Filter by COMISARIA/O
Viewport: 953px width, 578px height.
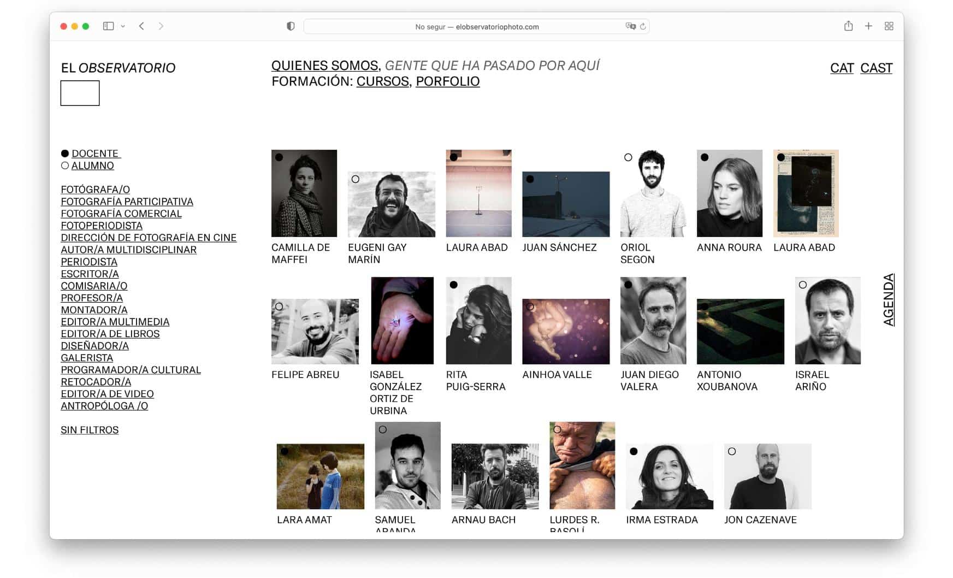click(x=94, y=286)
